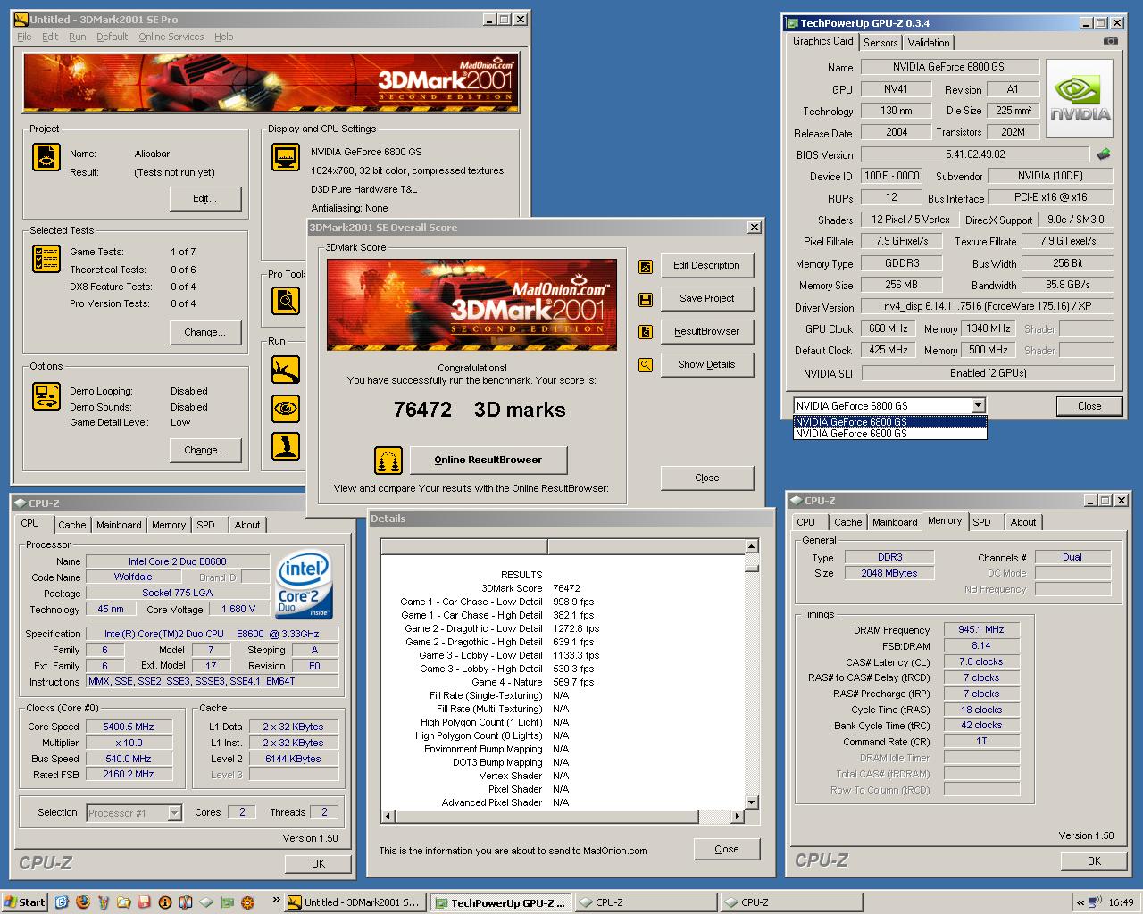Open the GPU selection dropdown in GPU-Z
The width and height of the screenshot is (1143, 914).
978,406
